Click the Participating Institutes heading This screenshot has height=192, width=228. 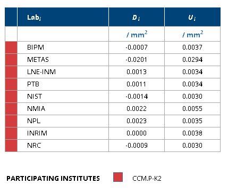53,179
